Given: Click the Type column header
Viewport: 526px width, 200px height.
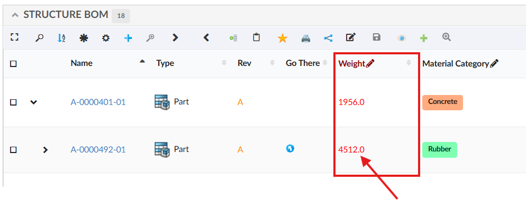Looking at the screenshot, I should [165, 63].
